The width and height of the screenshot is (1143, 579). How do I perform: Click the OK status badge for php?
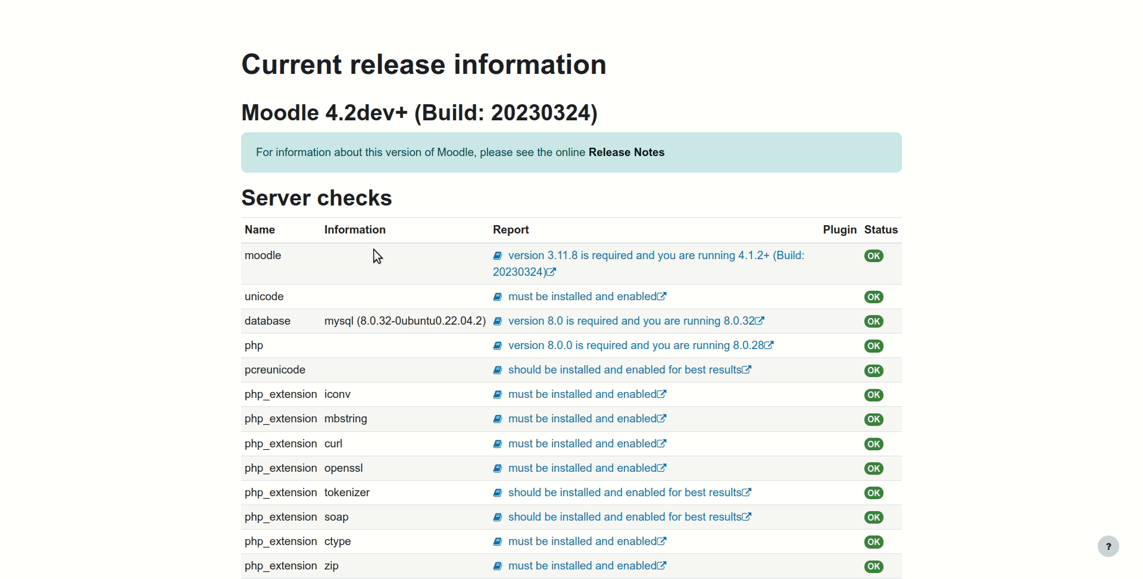tap(874, 346)
